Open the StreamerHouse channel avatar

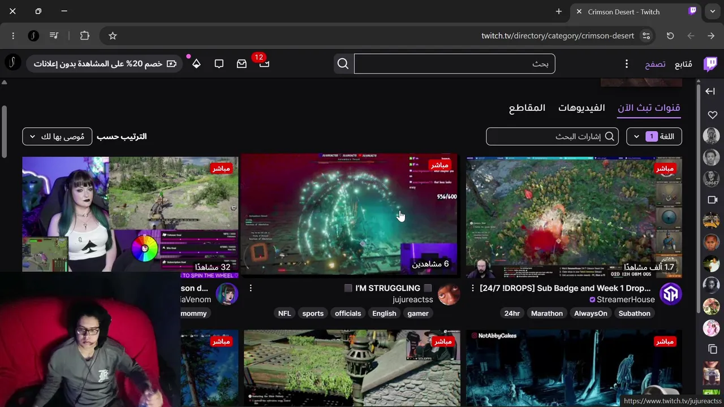pyautogui.click(x=671, y=293)
